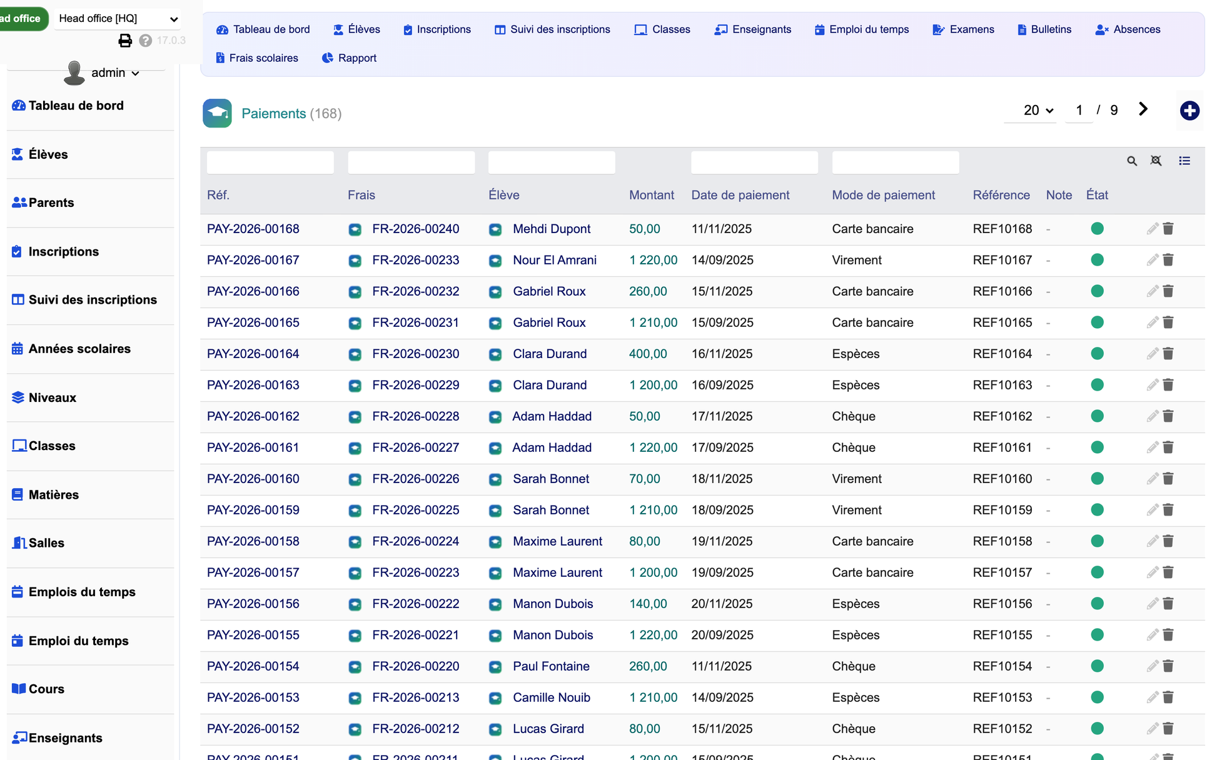The image size is (1217, 760).
Task: Open Rapport in the top menu
Action: 349,58
